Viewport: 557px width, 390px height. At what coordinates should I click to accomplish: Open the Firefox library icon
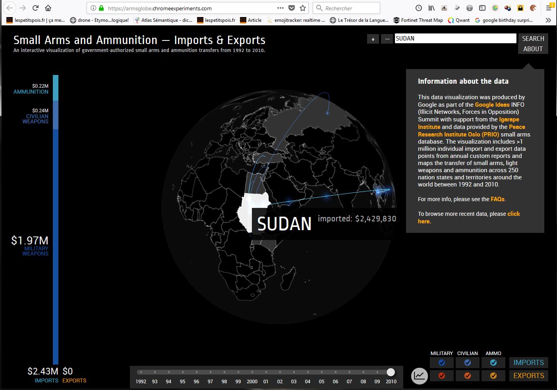click(x=431, y=8)
